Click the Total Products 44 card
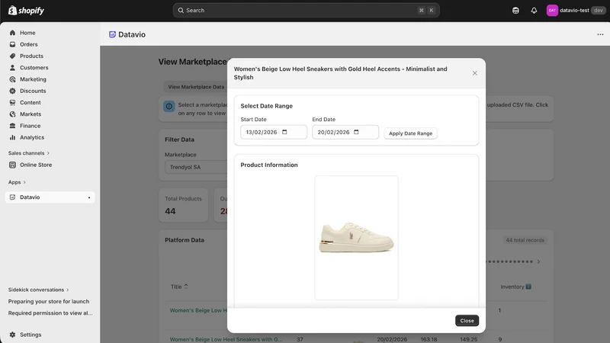 pos(183,205)
